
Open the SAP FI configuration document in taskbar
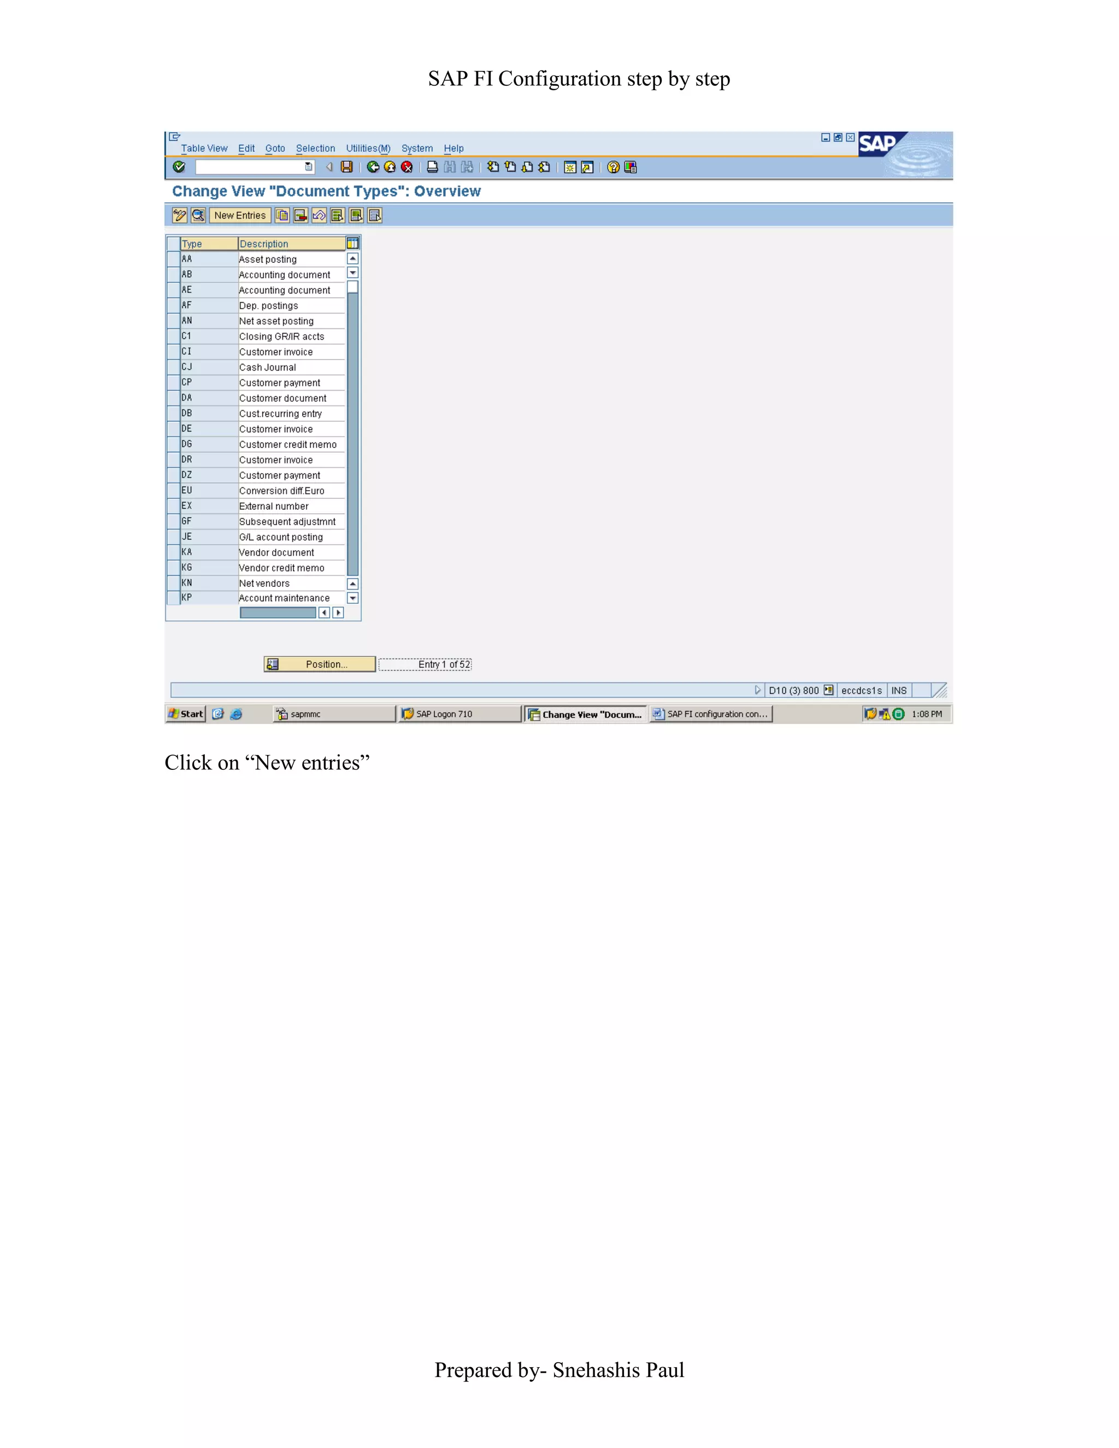point(711,714)
